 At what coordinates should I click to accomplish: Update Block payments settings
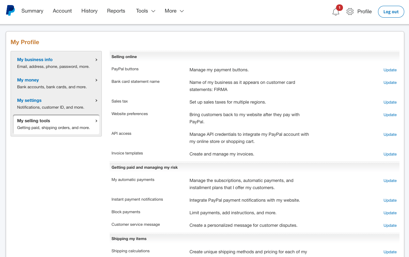(390, 213)
